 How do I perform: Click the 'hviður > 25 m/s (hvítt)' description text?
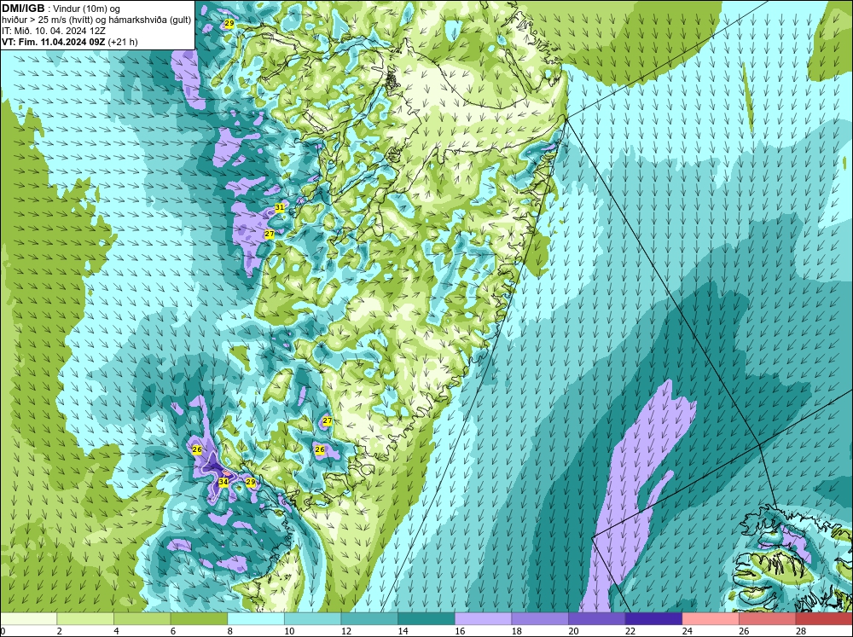pos(47,20)
